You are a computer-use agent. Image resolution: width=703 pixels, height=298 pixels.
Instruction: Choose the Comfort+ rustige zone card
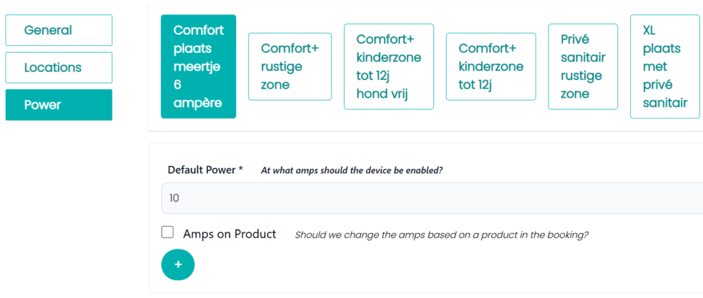tap(290, 66)
